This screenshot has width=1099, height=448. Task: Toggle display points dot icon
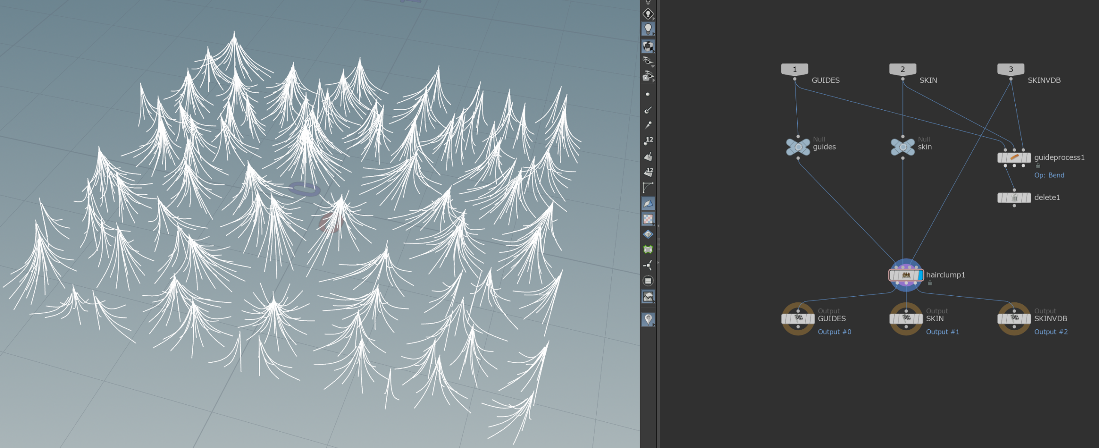pyautogui.click(x=648, y=94)
